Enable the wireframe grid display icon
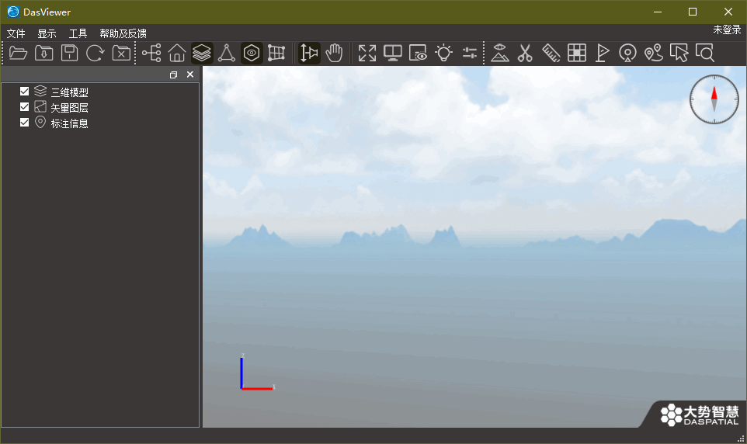 click(276, 53)
